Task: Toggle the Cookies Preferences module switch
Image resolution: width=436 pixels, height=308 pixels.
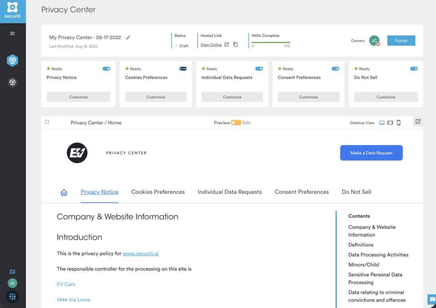Action: pos(183,69)
